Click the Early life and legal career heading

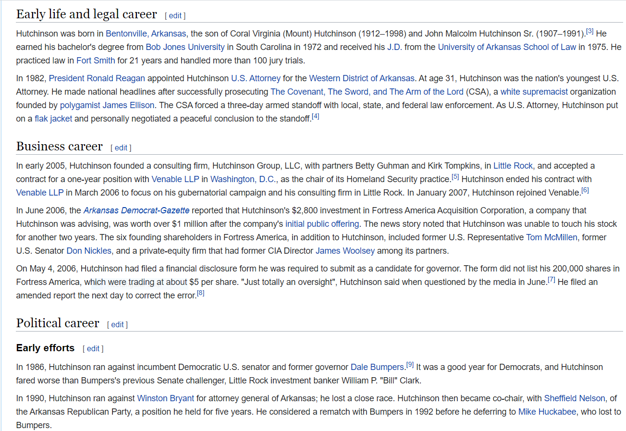point(86,14)
